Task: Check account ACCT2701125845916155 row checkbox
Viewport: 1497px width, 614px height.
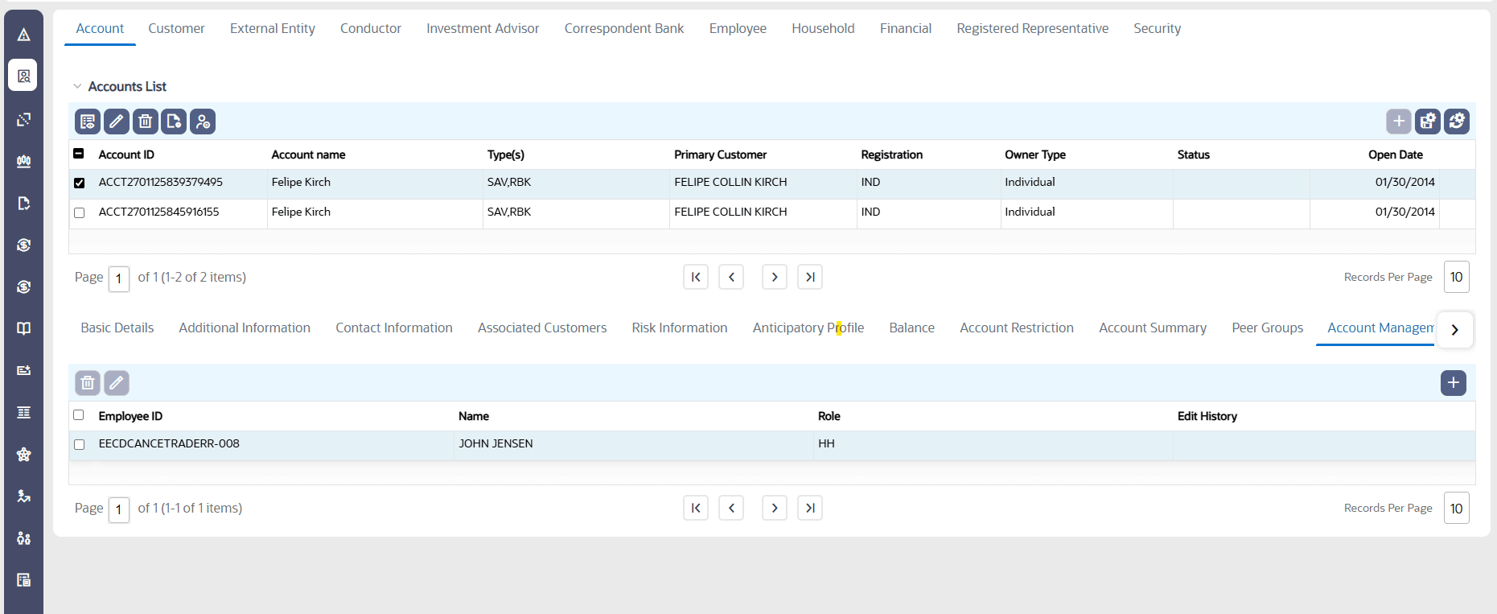Action: (79, 212)
